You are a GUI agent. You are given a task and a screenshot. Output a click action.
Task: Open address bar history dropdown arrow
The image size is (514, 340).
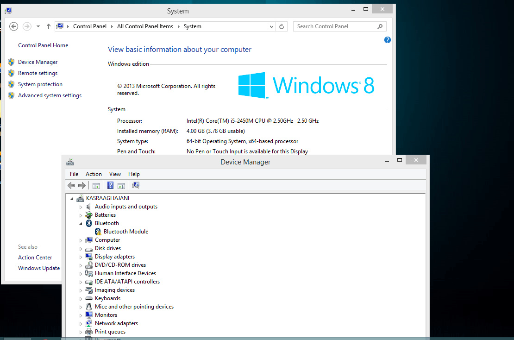point(271,26)
